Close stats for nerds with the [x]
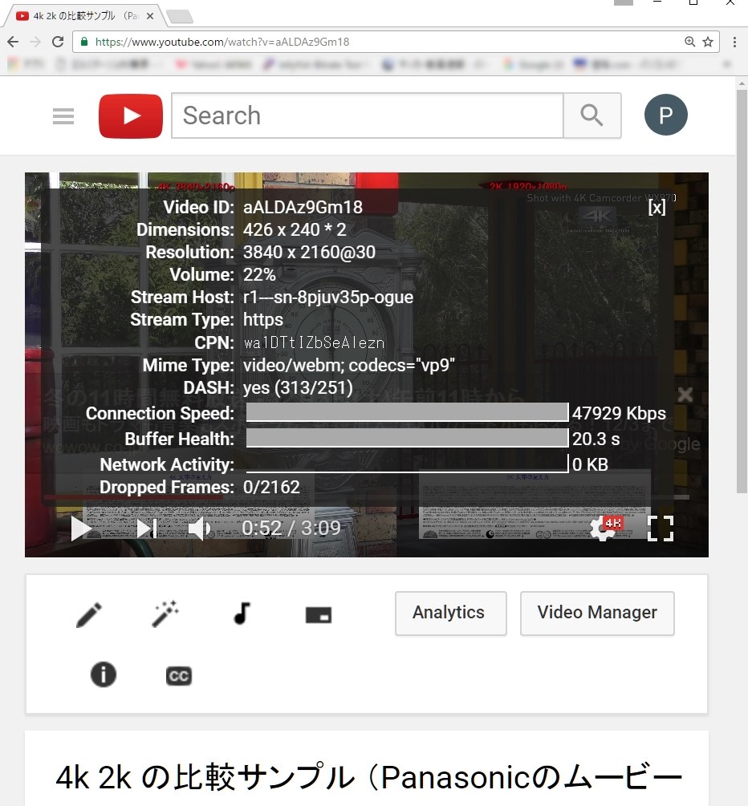 (657, 207)
